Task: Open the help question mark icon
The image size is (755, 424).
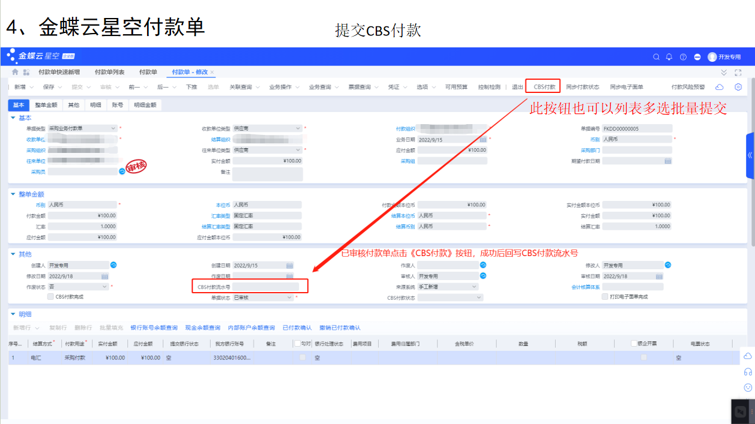Action: (683, 57)
